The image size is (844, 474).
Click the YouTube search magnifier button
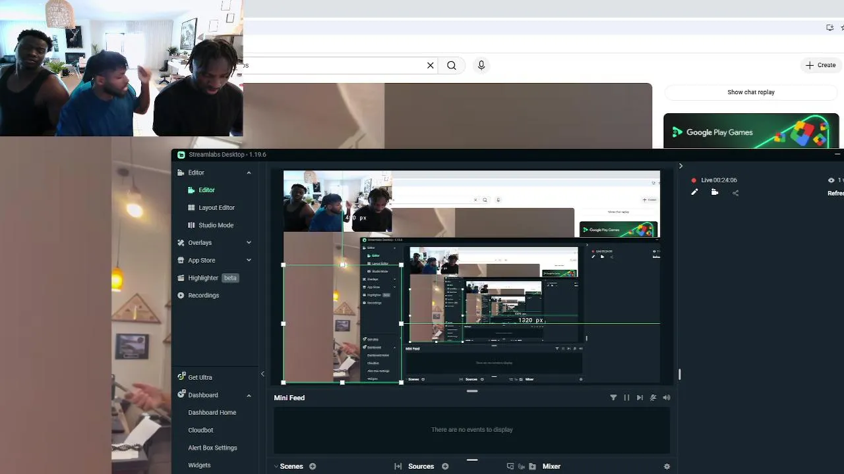pyautogui.click(x=452, y=65)
